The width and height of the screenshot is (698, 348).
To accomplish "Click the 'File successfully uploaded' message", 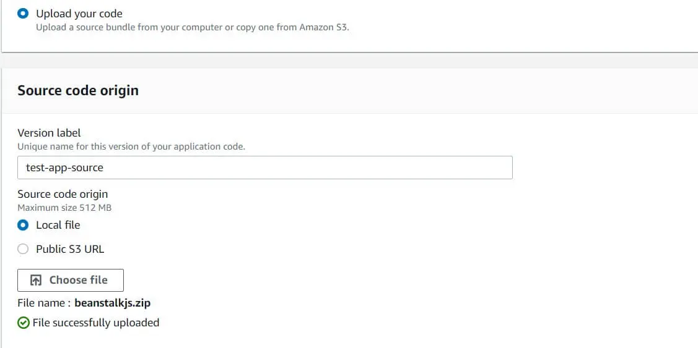I will click(x=96, y=323).
